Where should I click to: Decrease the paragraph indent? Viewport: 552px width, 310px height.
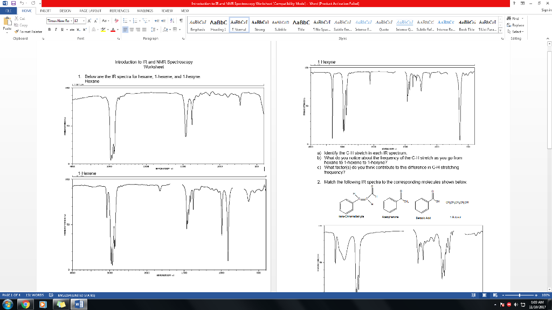point(157,21)
